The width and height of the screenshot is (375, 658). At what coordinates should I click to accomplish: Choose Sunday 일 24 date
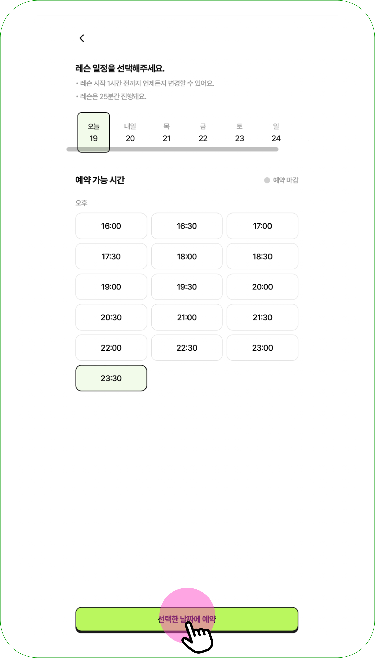(276, 132)
